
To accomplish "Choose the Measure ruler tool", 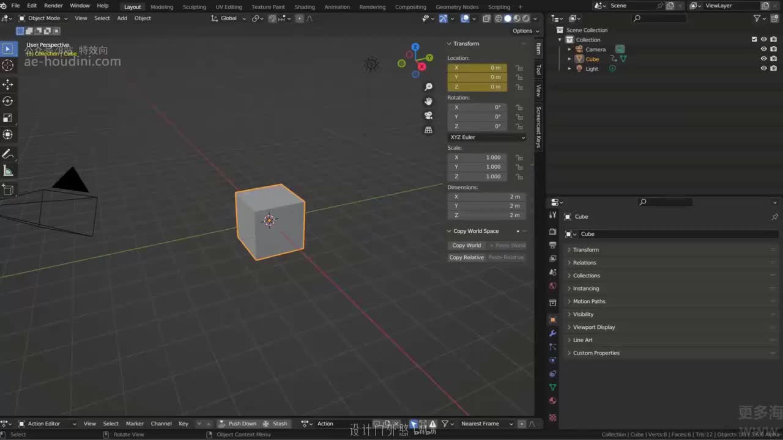I will (x=9, y=171).
